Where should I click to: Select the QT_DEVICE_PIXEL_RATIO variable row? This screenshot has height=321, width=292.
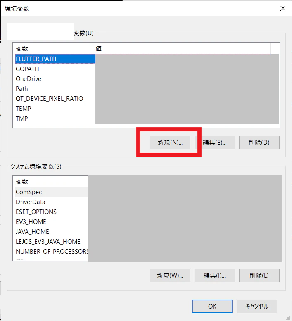pyautogui.click(x=55, y=99)
